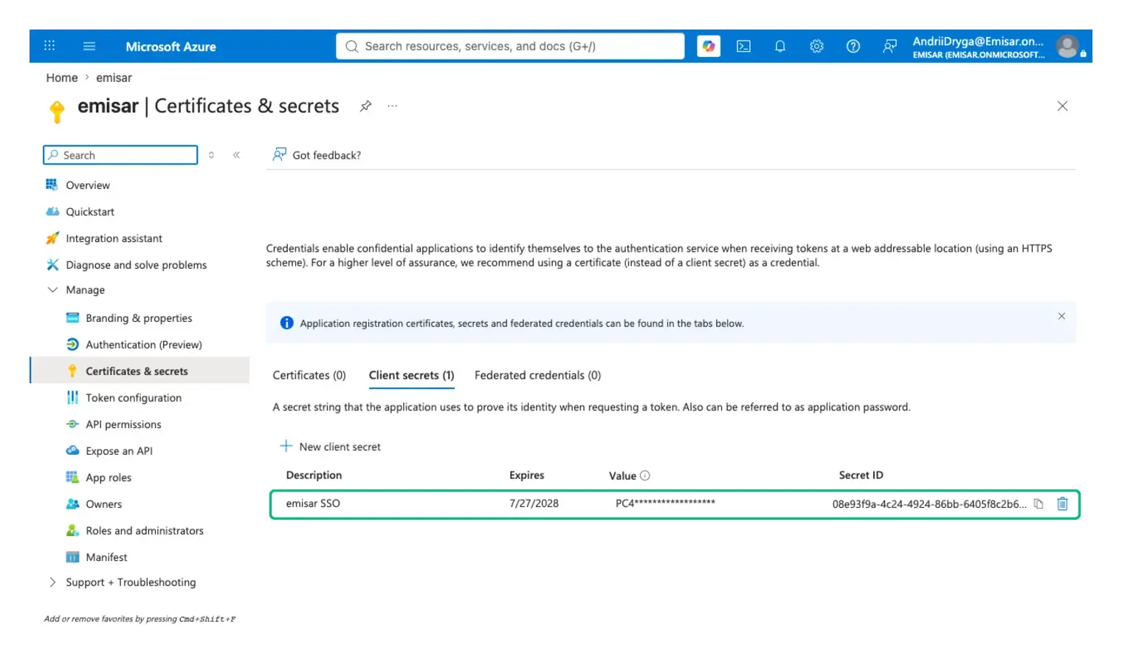1122x657 pixels.
Task: Click the Secret ID column header
Action: [861, 475]
